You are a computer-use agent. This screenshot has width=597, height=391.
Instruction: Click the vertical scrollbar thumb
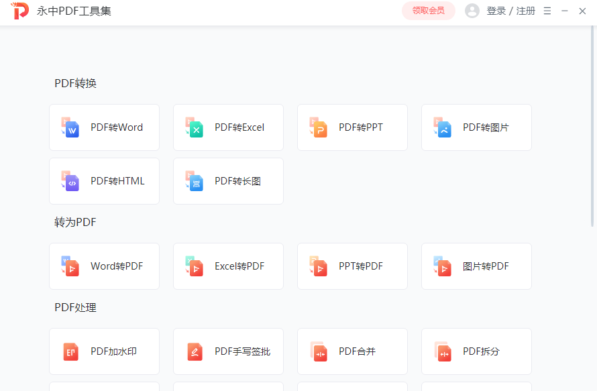[592, 126]
